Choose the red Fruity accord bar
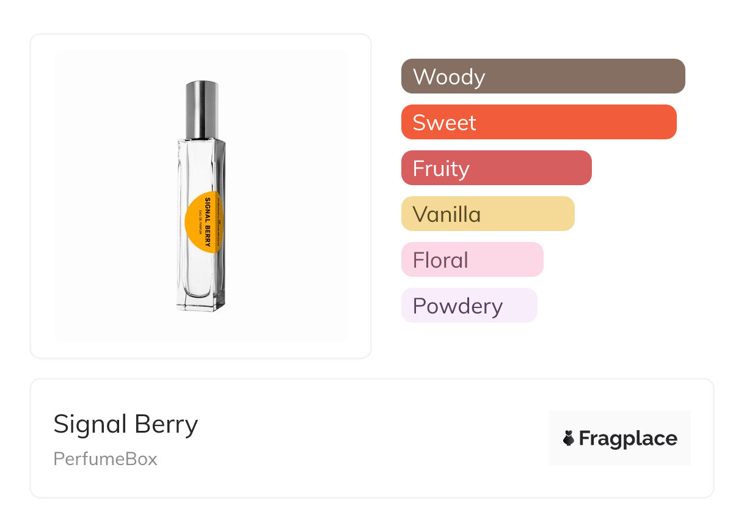 point(496,168)
